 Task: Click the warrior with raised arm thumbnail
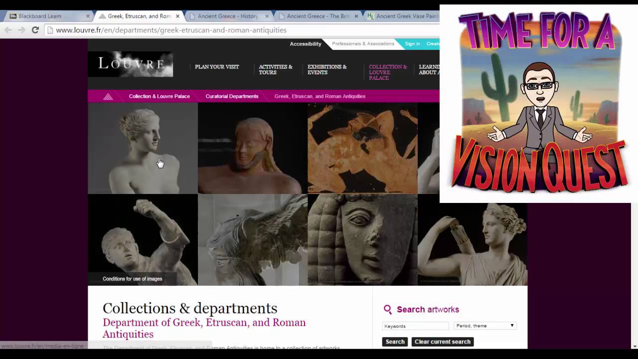tap(143, 239)
